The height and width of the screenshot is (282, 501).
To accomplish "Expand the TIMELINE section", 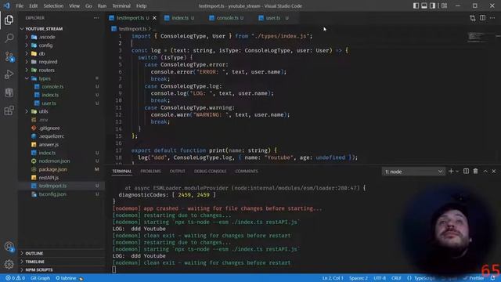I will click(x=34, y=262).
